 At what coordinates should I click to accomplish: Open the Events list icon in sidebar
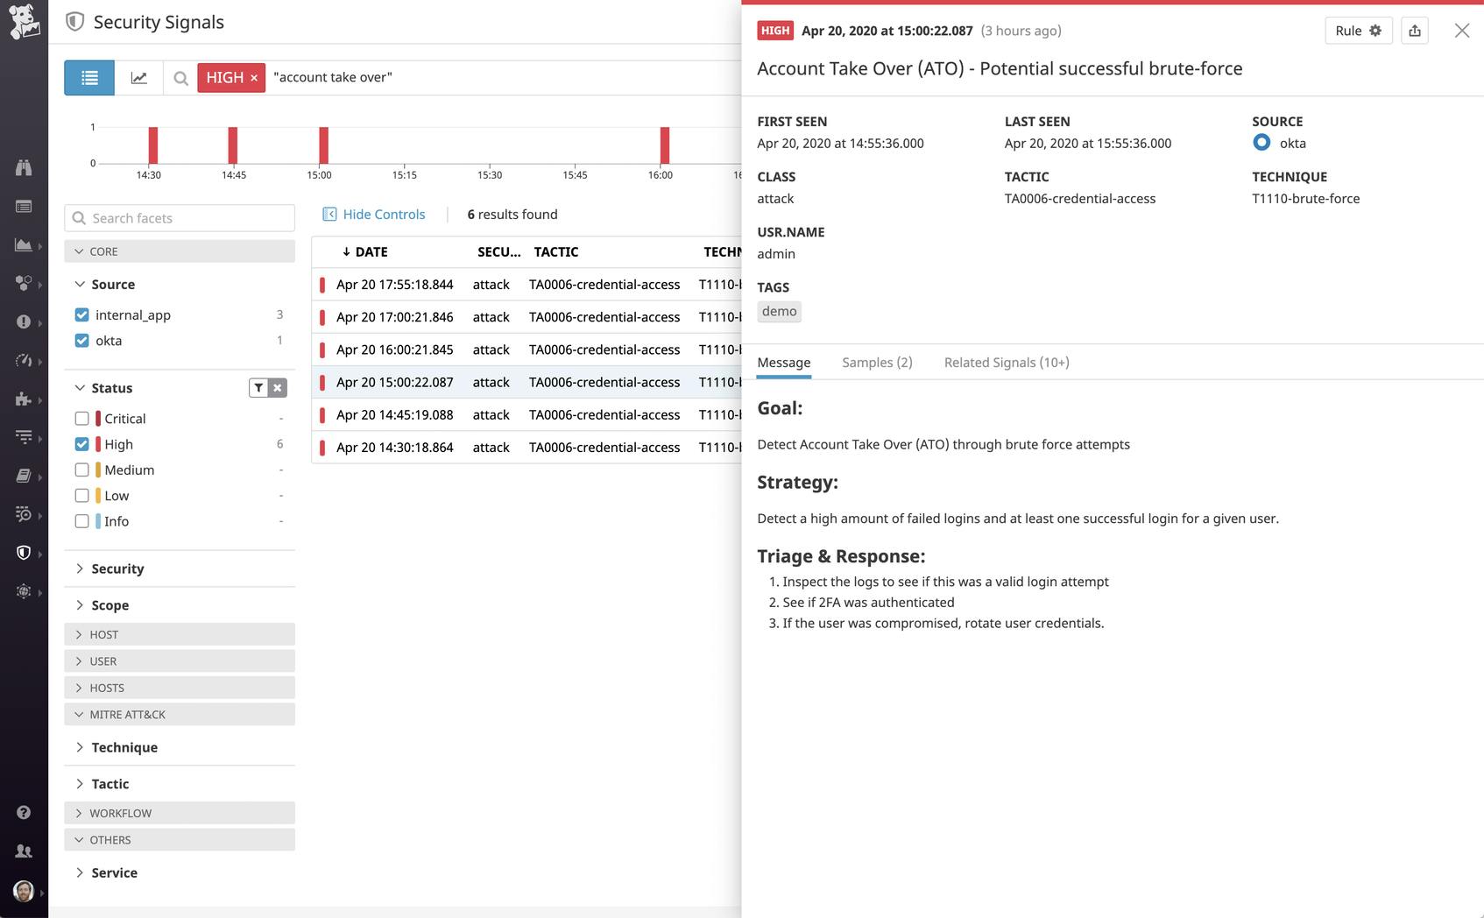25,207
